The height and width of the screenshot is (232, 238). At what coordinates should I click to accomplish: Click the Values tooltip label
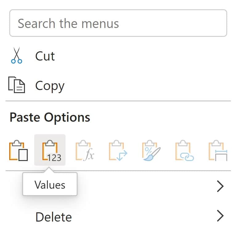50,185
